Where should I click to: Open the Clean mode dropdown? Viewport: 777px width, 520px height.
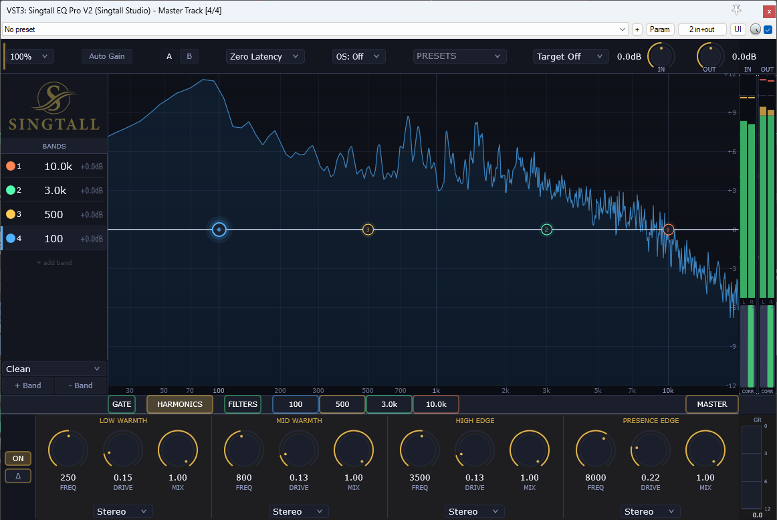(x=53, y=369)
